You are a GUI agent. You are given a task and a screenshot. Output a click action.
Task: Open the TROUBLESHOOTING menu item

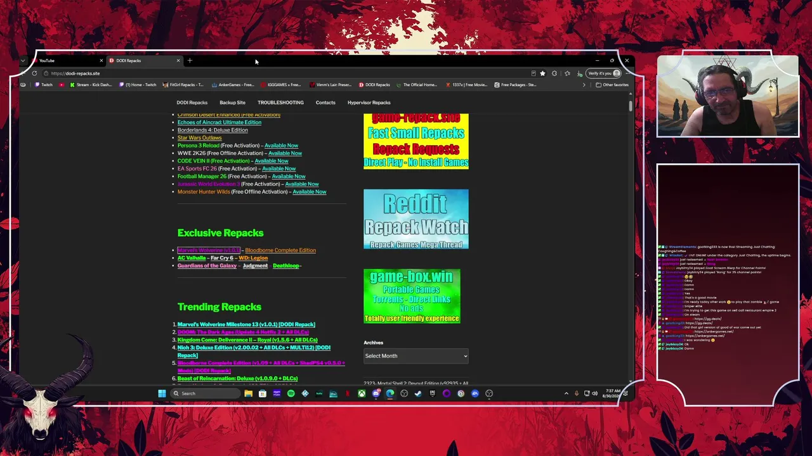point(280,103)
